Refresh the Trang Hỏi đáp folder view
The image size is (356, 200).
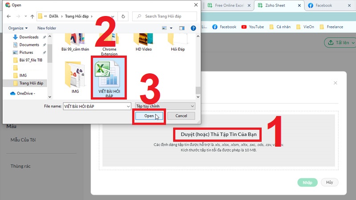coord(123,16)
